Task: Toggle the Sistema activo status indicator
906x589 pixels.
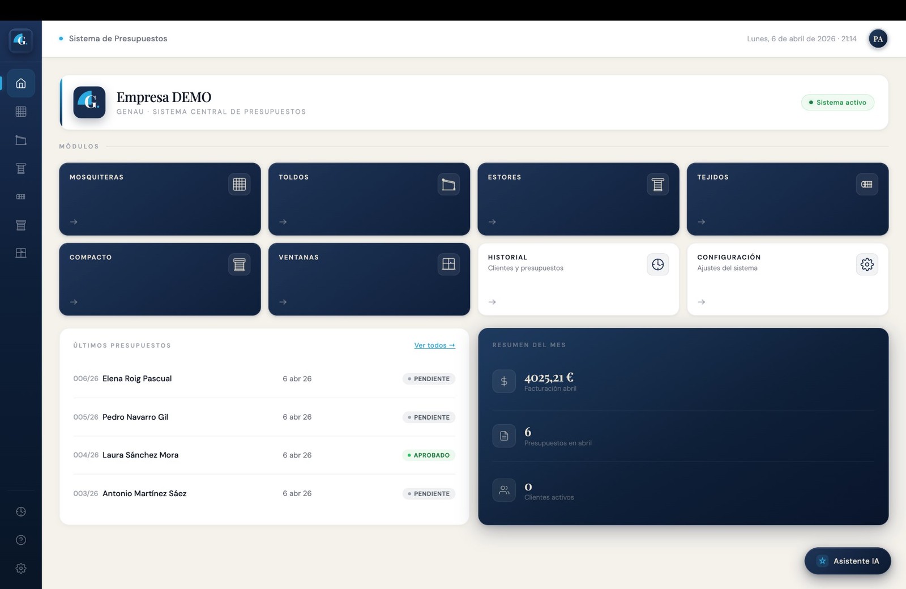Action: [837, 103]
